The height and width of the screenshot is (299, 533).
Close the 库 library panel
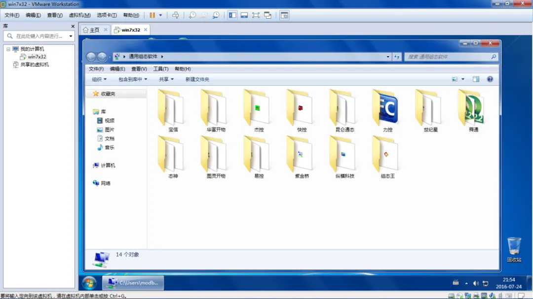tap(73, 26)
